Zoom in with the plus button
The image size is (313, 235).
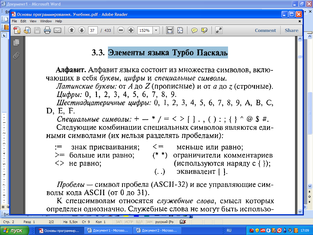point(131,30)
